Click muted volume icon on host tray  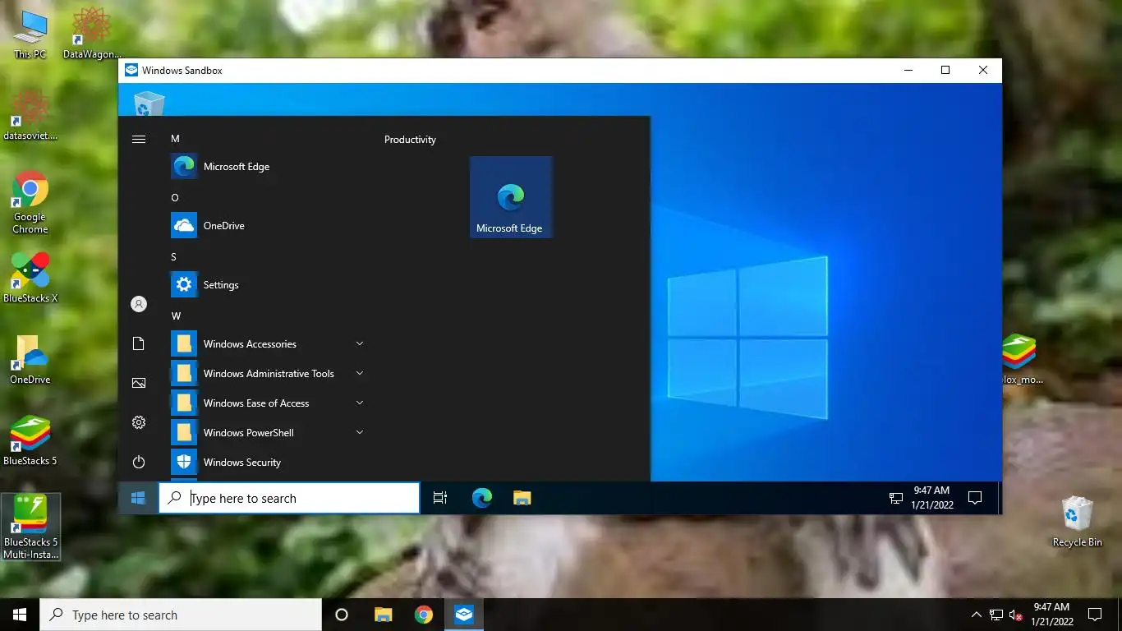tap(1015, 615)
